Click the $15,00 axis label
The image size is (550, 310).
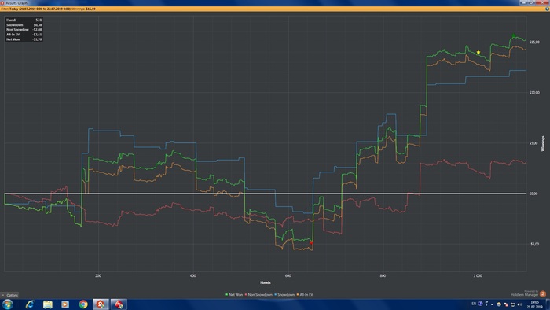(x=534, y=42)
